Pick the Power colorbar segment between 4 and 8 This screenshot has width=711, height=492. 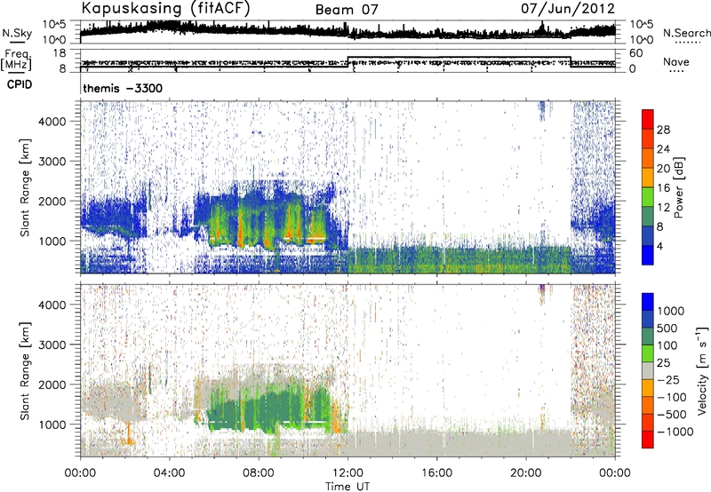pyautogui.click(x=648, y=236)
